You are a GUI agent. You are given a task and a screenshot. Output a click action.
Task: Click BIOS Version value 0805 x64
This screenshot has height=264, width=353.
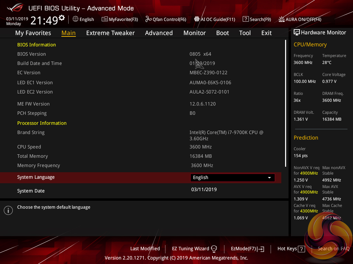(200, 54)
